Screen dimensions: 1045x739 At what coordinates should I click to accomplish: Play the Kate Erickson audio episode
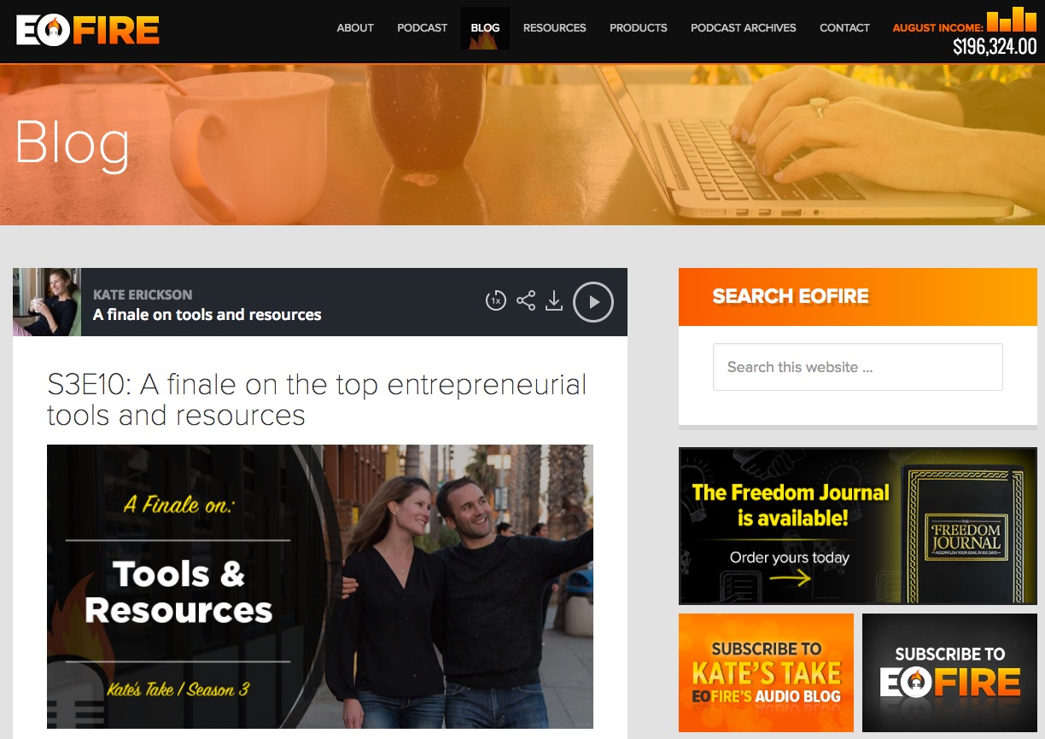[x=593, y=302]
